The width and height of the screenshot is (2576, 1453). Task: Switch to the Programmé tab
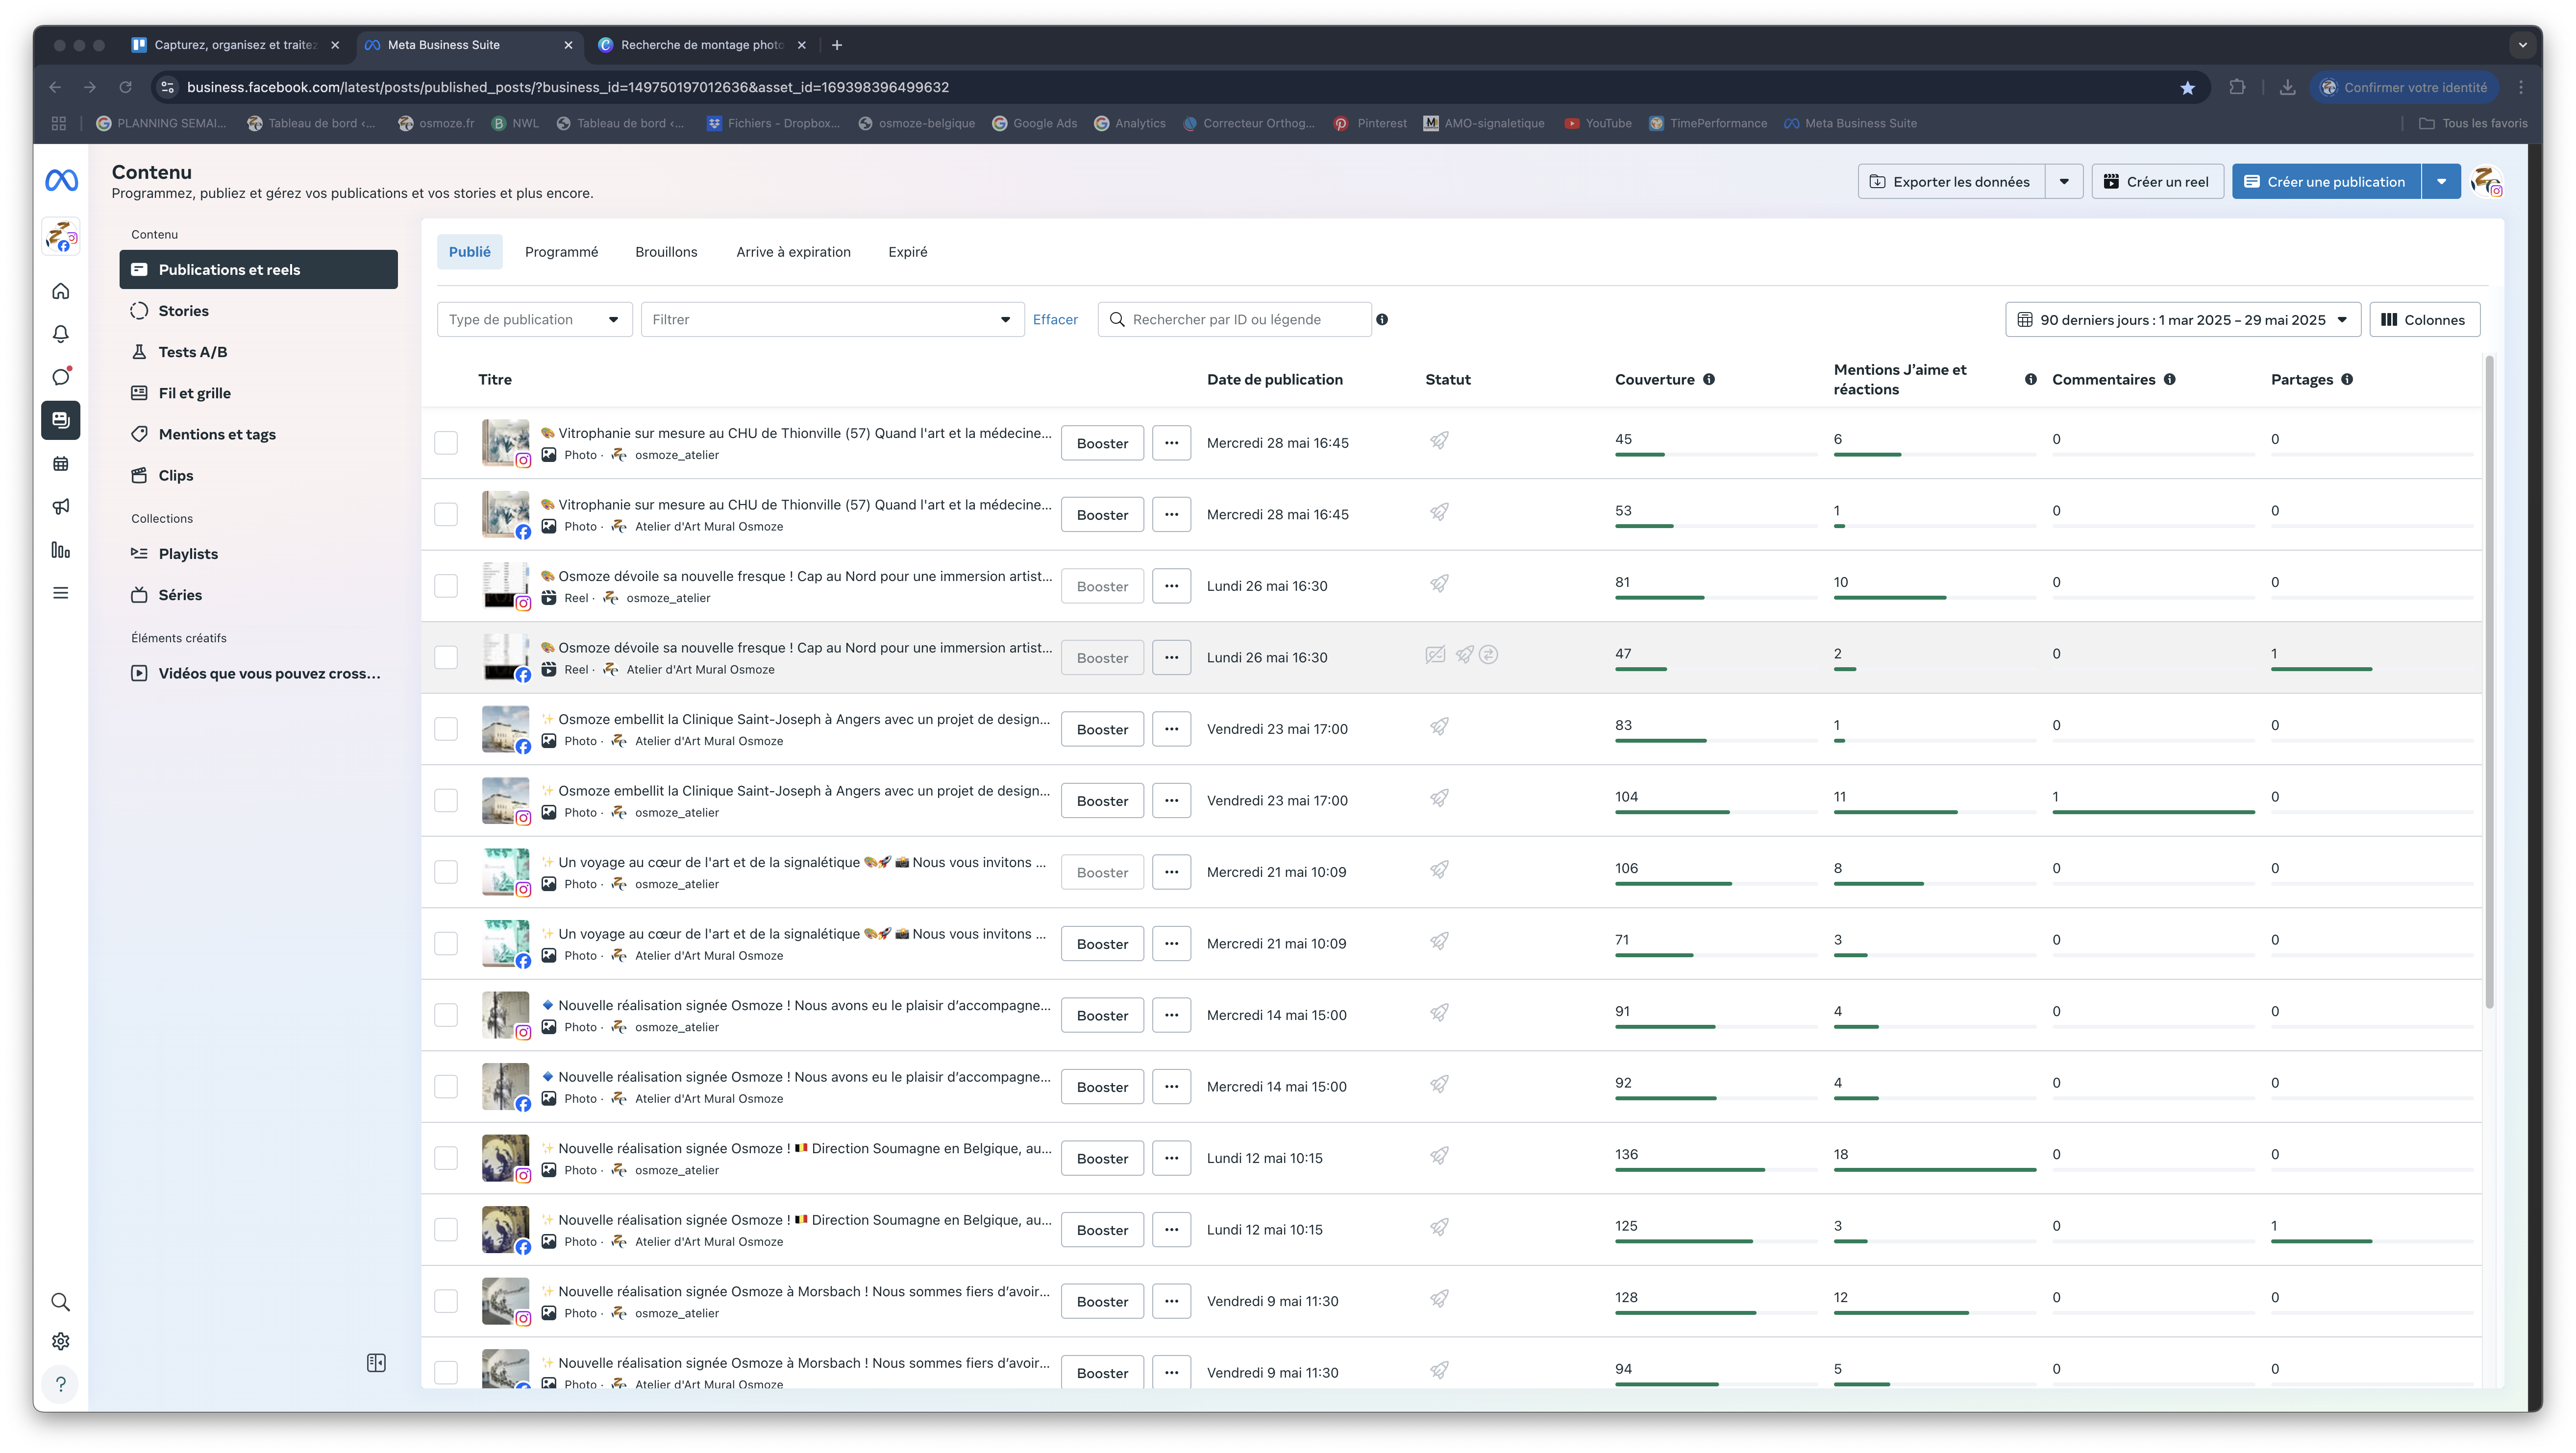(561, 252)
